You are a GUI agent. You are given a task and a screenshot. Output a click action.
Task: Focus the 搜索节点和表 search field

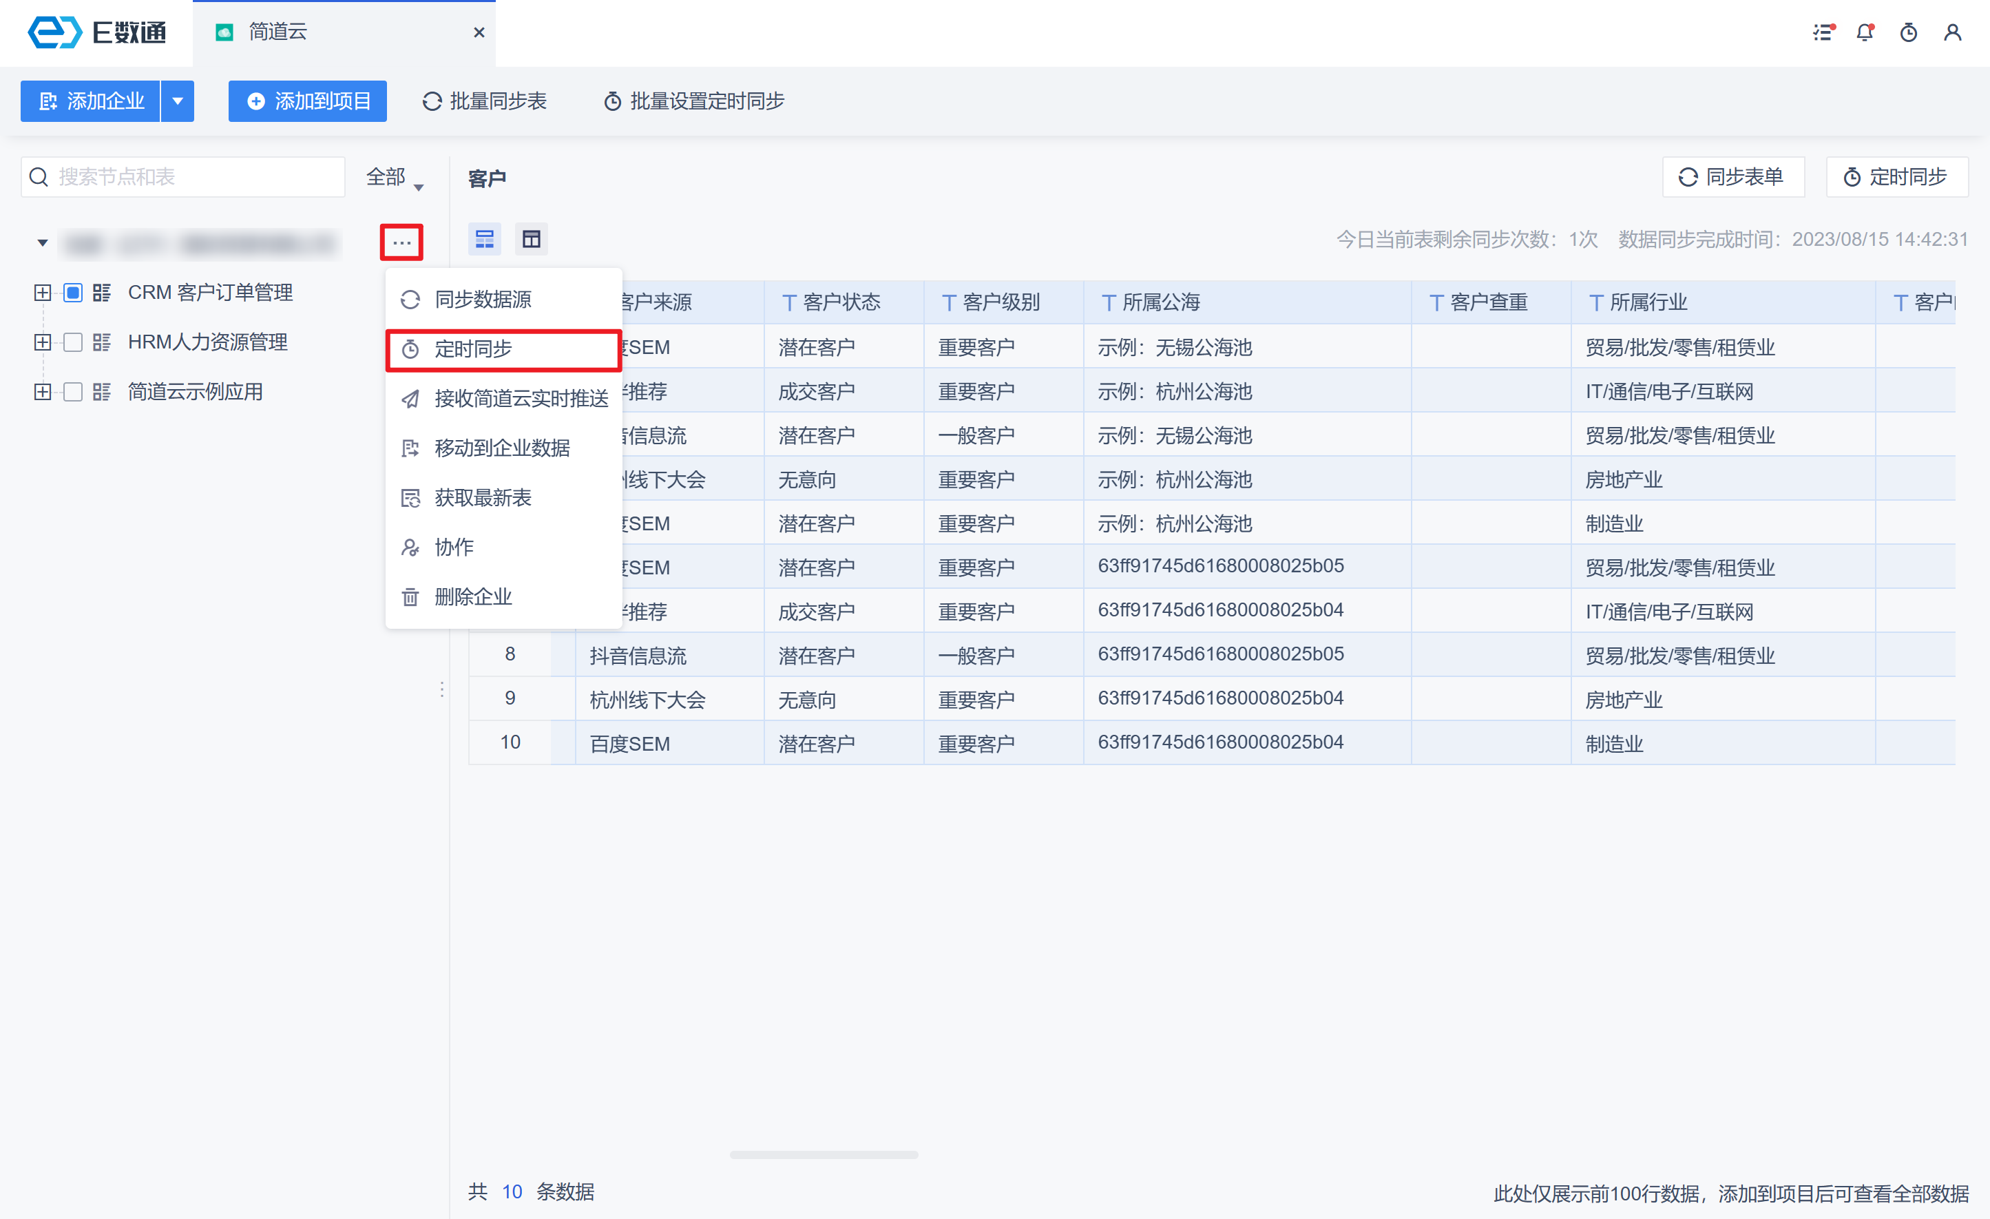(193, 177)
